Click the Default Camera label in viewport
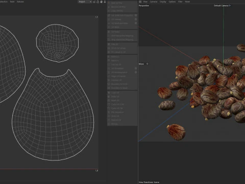The image size is (245, 184). 221,6
